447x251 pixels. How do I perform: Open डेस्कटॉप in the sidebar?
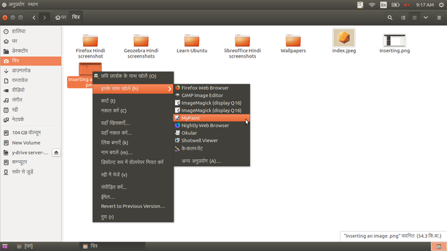31,51
